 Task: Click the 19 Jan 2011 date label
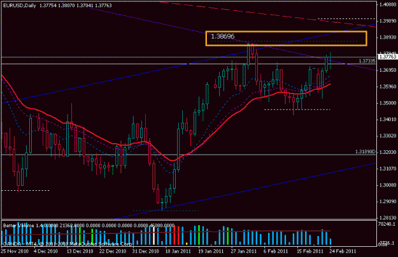pos(211,251)
